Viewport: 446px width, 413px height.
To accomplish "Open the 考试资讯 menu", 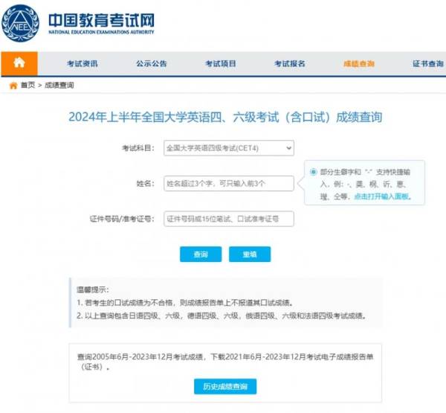I will 83,63.
